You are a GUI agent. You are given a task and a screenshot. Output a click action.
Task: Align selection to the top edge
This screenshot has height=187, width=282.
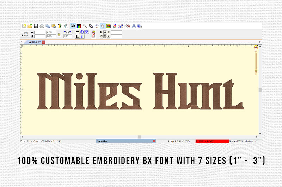click(102, 36)
